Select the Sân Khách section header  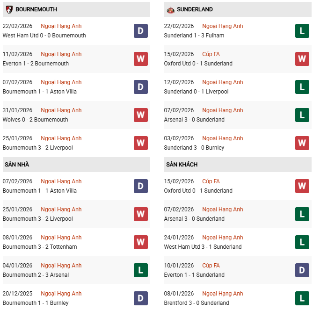(182, 165)
